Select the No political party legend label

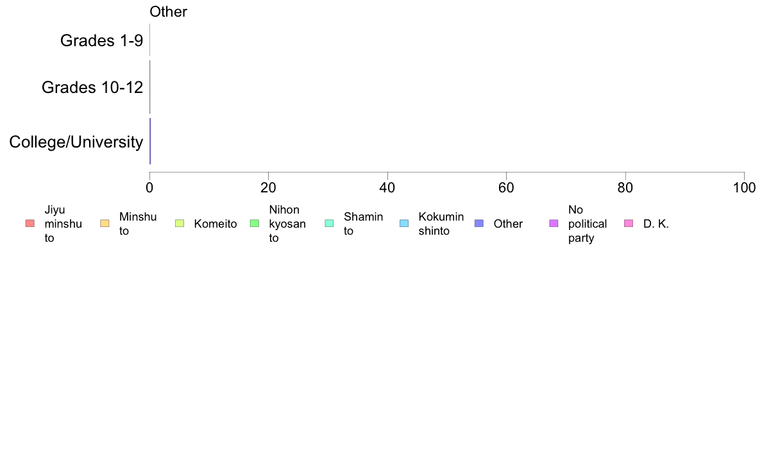pyautogui.click(x=587, y=224)
